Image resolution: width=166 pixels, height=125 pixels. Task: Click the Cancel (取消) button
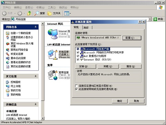pos(136,101)
